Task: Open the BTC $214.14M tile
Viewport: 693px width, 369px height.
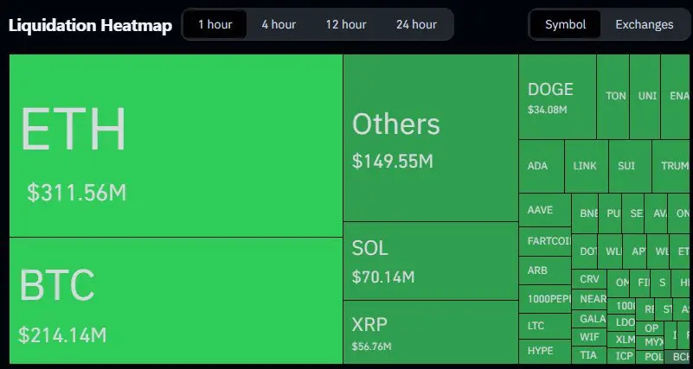Action: coord(176,302)
